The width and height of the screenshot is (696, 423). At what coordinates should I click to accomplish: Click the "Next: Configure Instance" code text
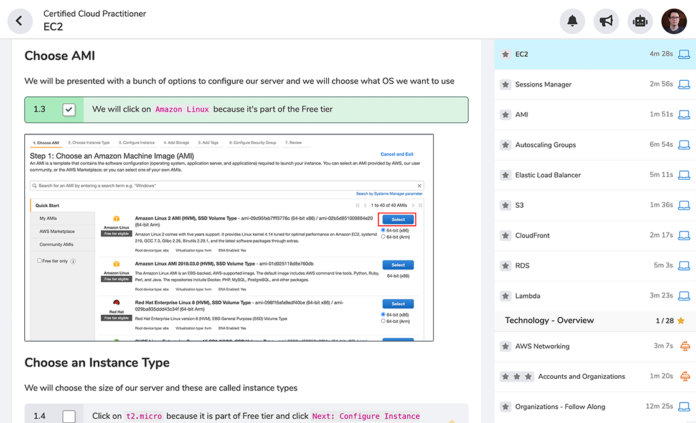(366, 416)
